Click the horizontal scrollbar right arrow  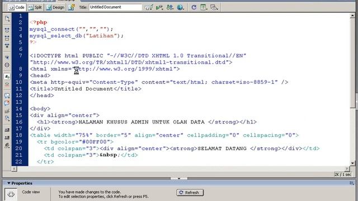(347, 169)
